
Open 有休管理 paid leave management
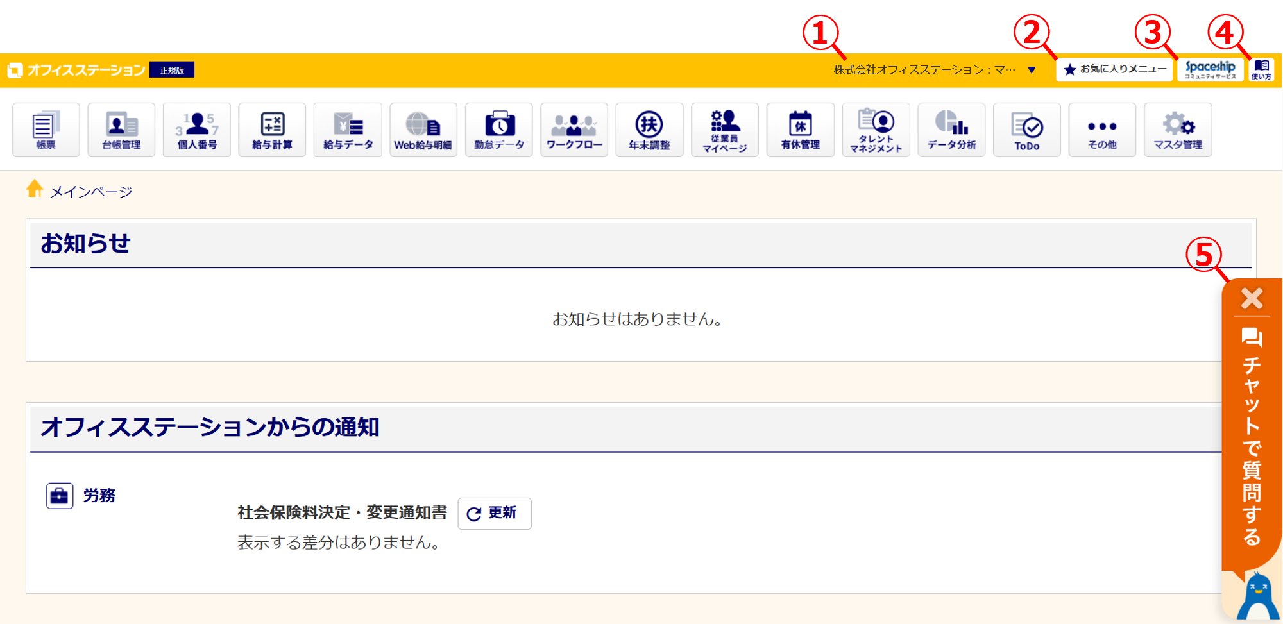(x=801, y=130)
